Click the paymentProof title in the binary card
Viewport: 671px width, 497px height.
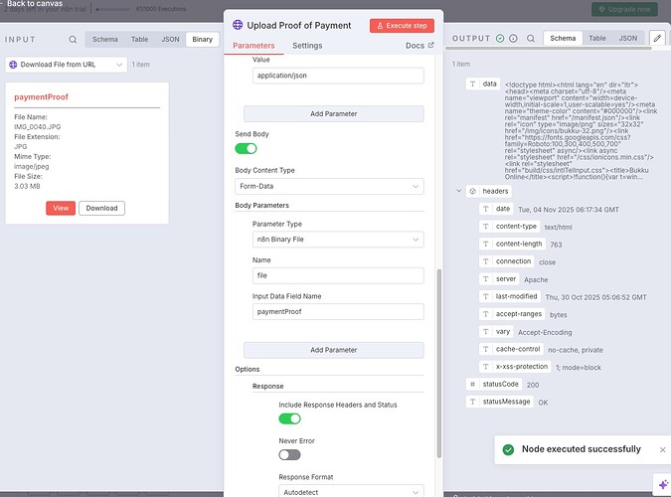[41, 97]
